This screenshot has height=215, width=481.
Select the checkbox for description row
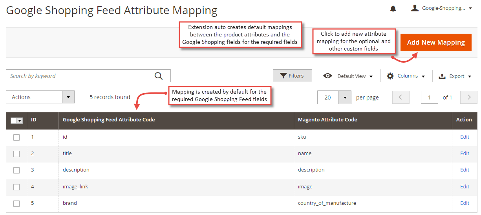pos(16,170)
